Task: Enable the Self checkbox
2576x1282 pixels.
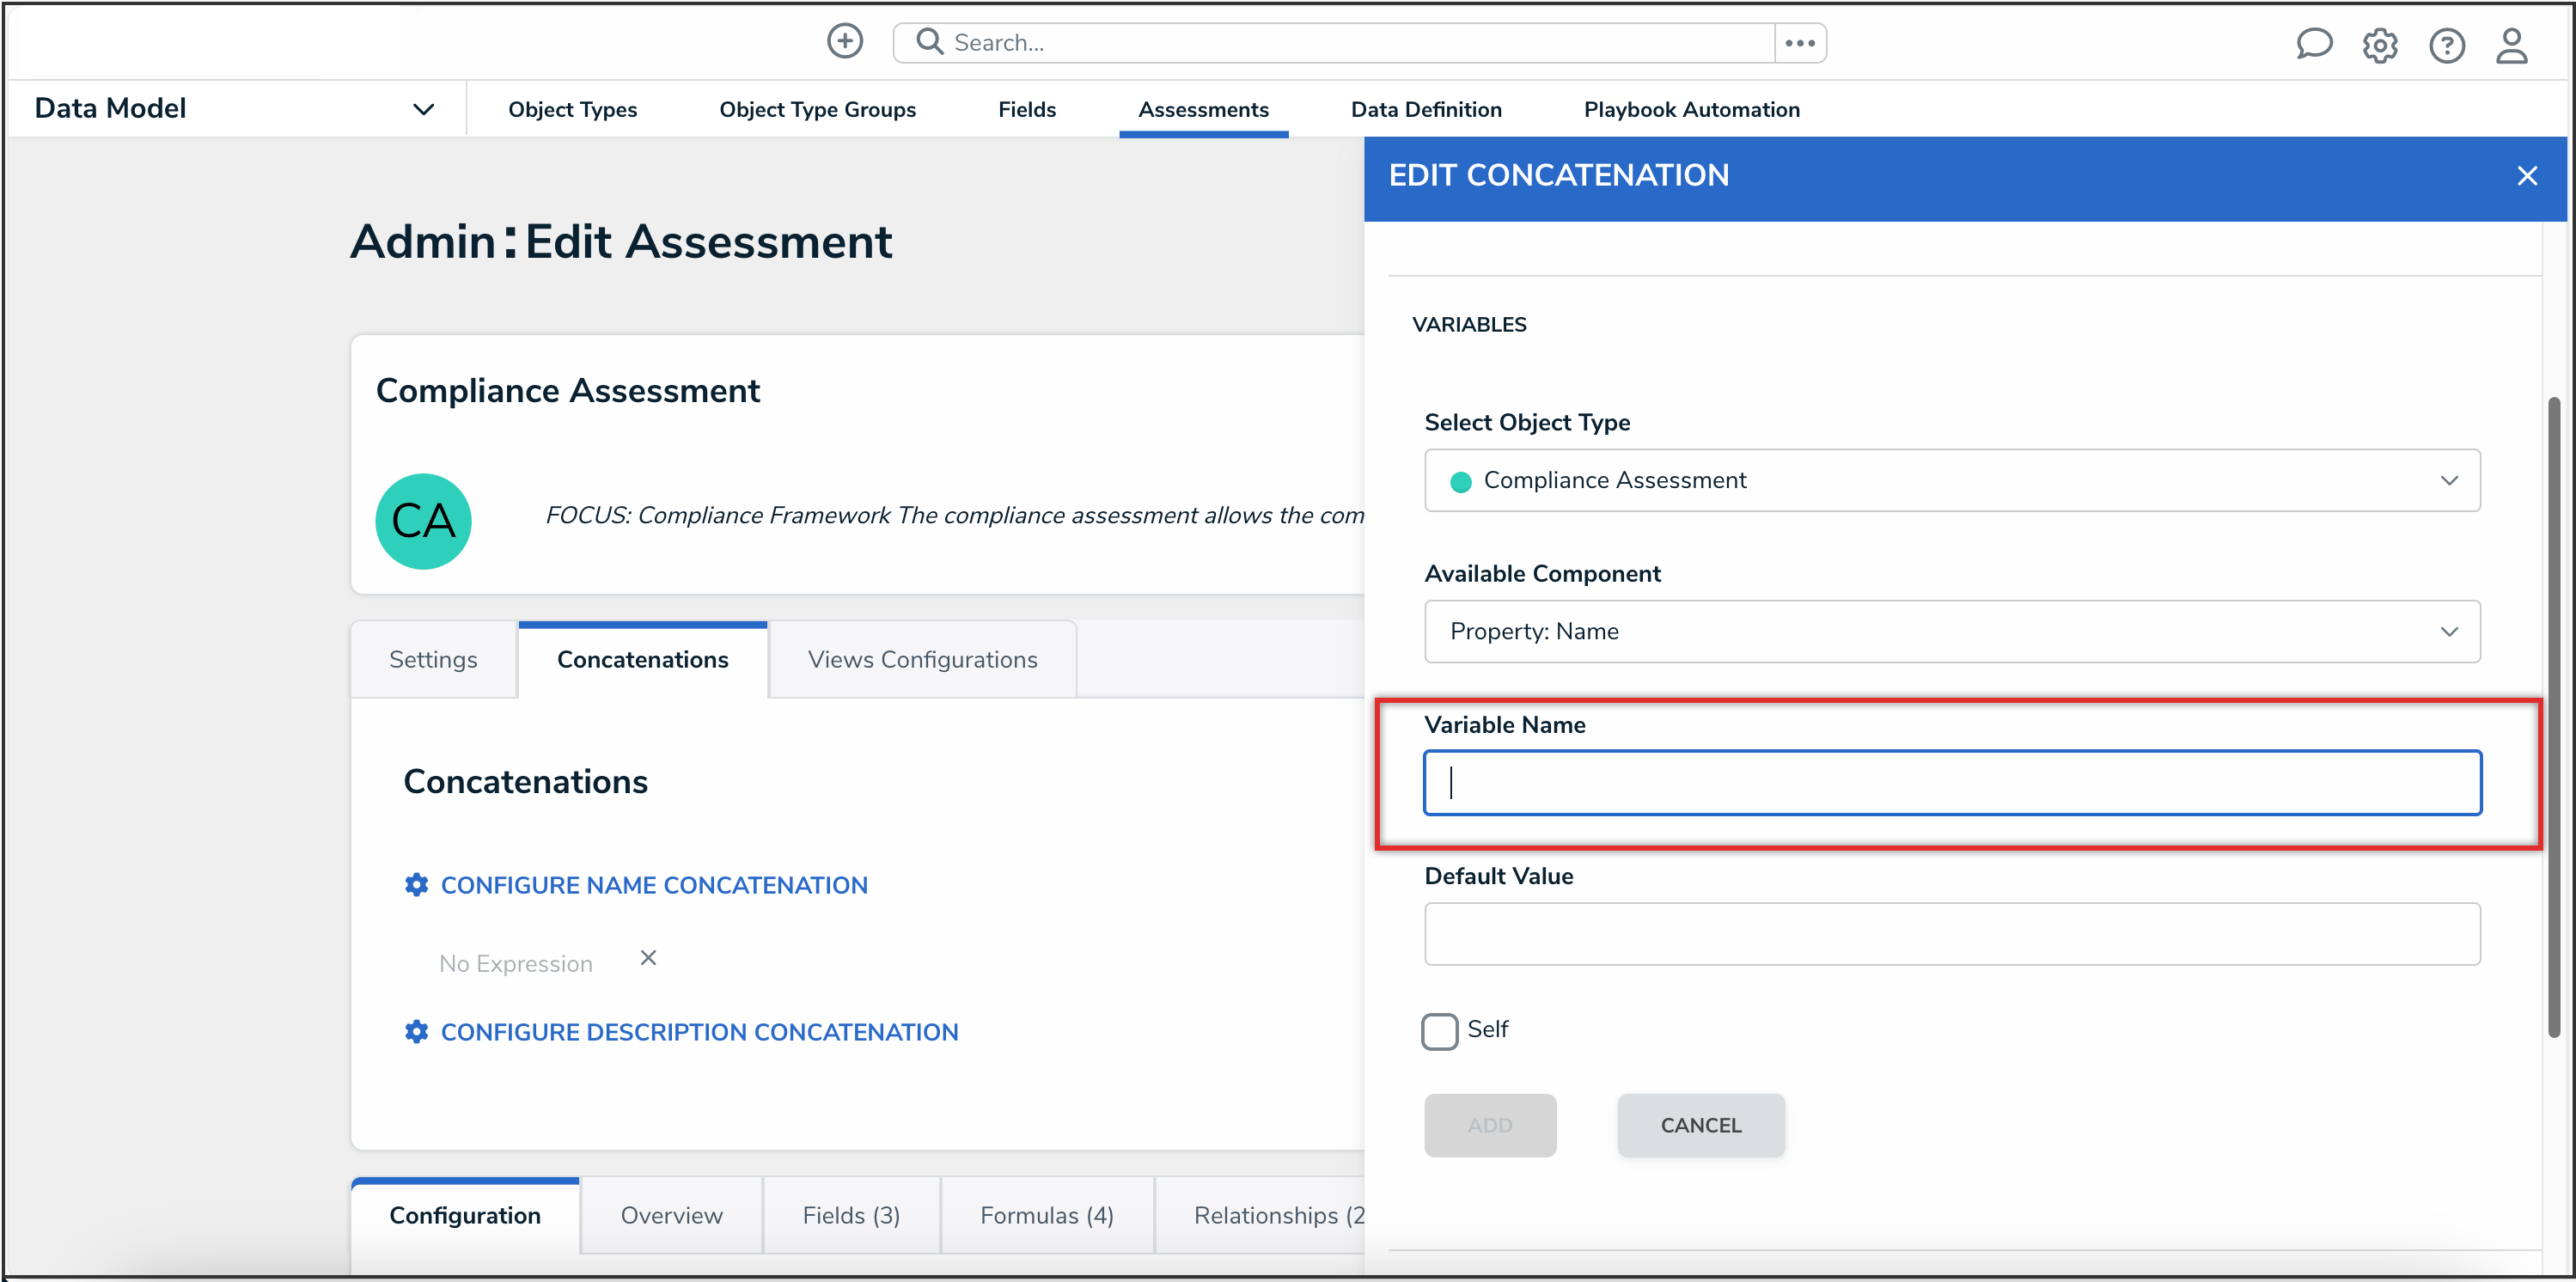Action: (x=1439, y=1031)
